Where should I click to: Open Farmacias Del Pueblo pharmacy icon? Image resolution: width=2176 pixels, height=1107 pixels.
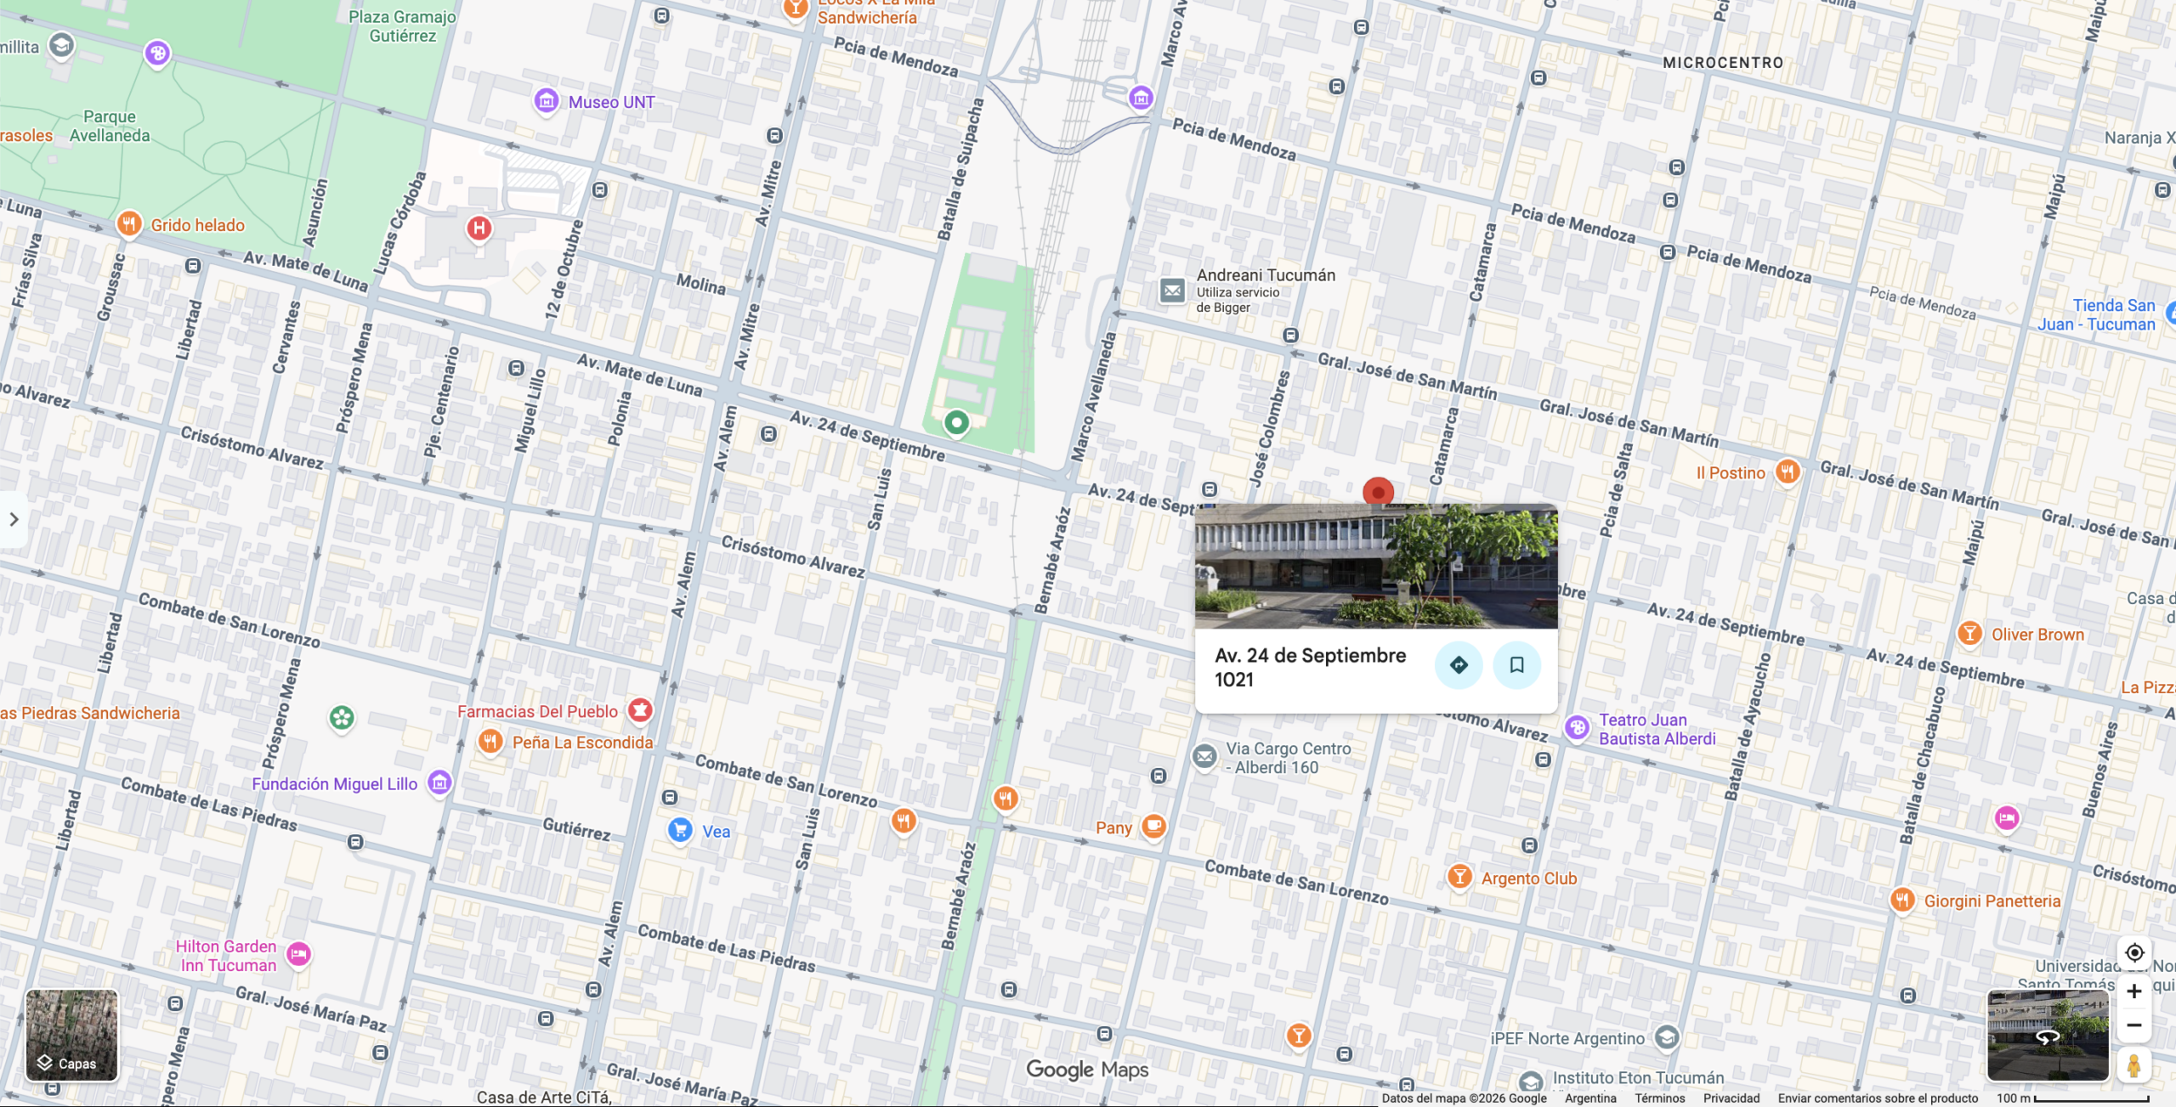click(x=640, y=710)
